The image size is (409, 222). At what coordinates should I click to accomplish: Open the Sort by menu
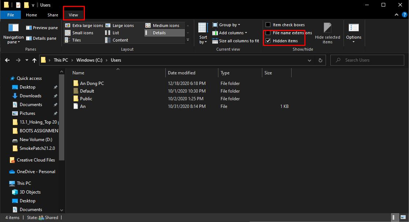pyautogui.click(x=203, y=33)
